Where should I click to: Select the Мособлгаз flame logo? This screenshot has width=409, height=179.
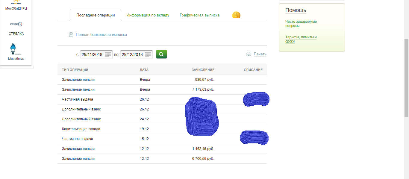coord(13,49)
